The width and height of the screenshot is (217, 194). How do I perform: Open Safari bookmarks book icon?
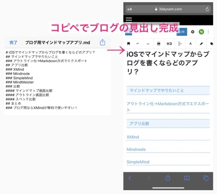pos(187,178)
